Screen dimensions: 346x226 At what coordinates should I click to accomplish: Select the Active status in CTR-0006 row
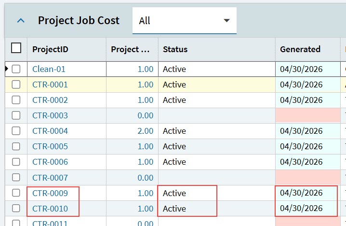pos(174,162)
